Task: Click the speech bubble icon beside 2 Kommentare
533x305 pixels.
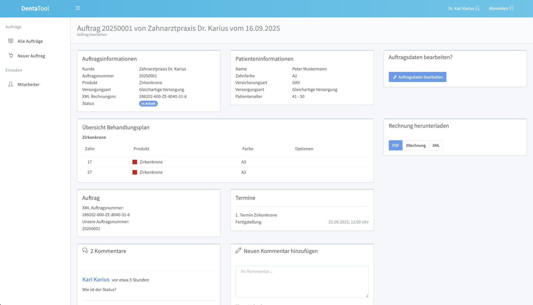Action: coord(85,251)
